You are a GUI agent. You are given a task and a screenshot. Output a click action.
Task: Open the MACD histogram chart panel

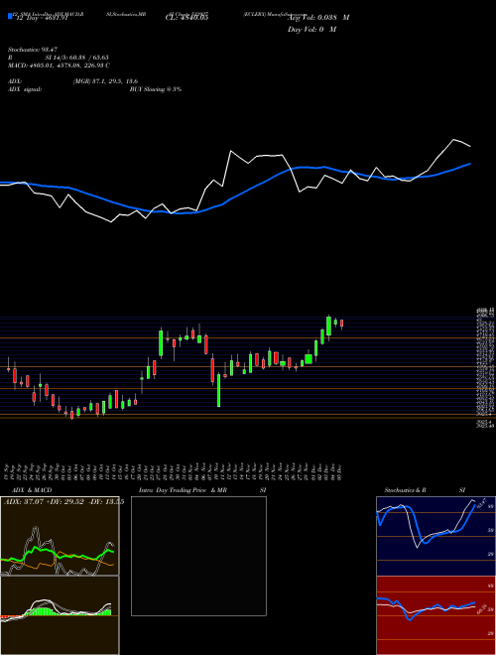point(60,615)
